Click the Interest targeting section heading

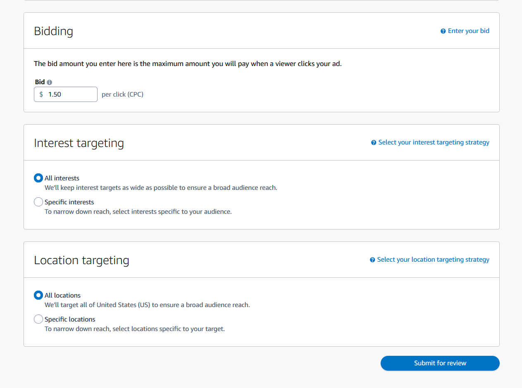[x=79, y=143]
